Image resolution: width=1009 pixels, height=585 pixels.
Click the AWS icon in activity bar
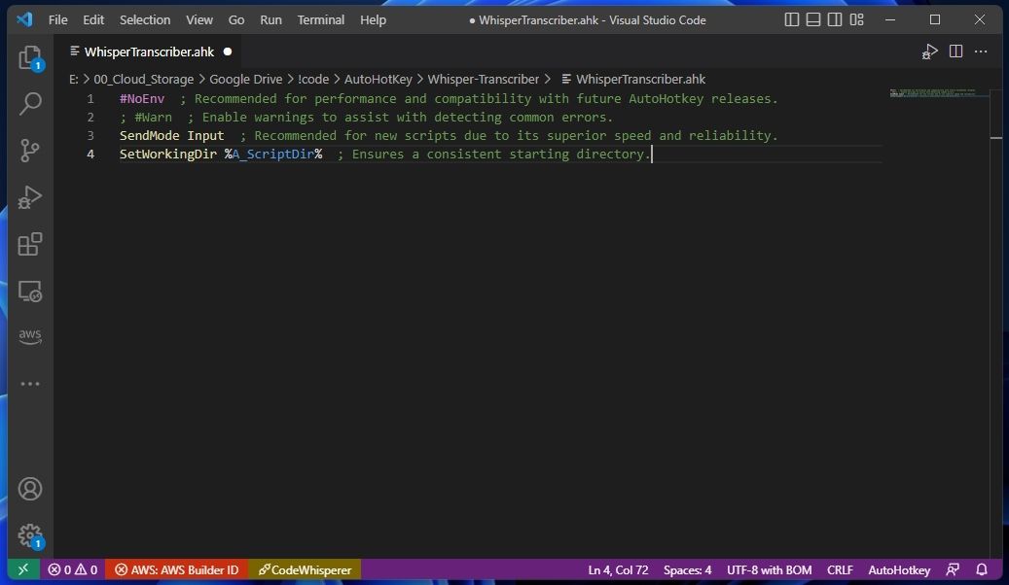[29, 335]
